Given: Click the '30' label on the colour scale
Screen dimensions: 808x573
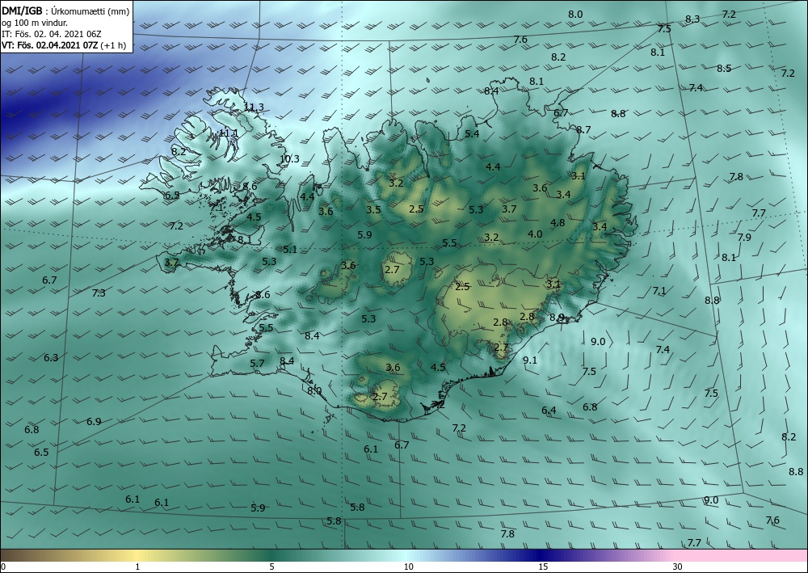Looking at the screenshot, I should pos(678,567).
